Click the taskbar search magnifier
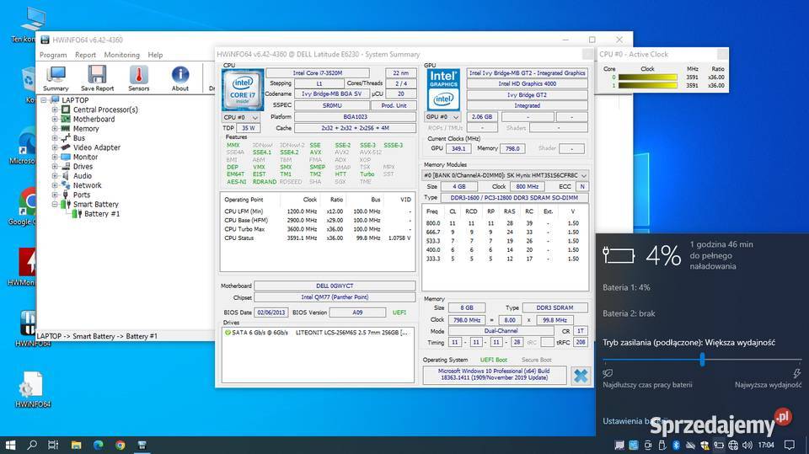This screenshot has height=454, width=809. tap(32, 445)
